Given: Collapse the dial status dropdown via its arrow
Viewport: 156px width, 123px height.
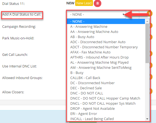Looking at the screenshot, I should [x=123, y=15].
